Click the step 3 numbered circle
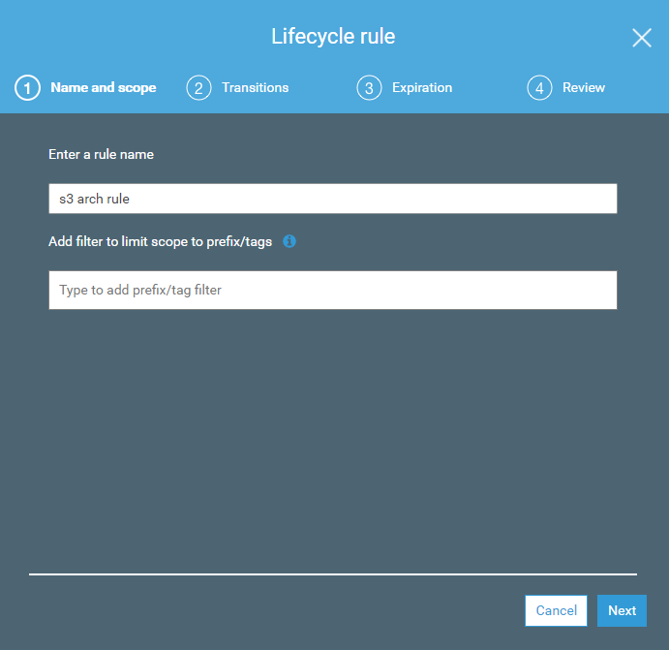The height and width of the screenshot is (650, 669). (x=369, y=88)
